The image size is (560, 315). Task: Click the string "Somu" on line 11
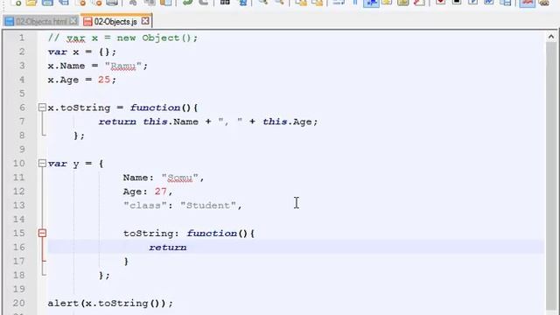coord(179,178)
